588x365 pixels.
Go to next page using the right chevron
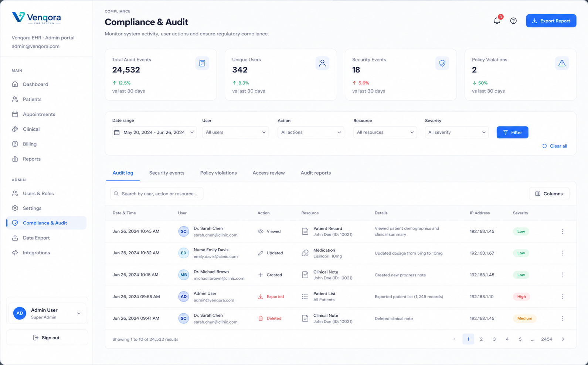coord(563,339)
